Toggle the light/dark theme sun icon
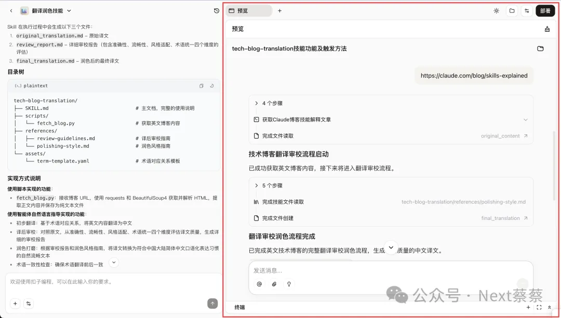Screen dimensions: 561x318 coord(497,11)
